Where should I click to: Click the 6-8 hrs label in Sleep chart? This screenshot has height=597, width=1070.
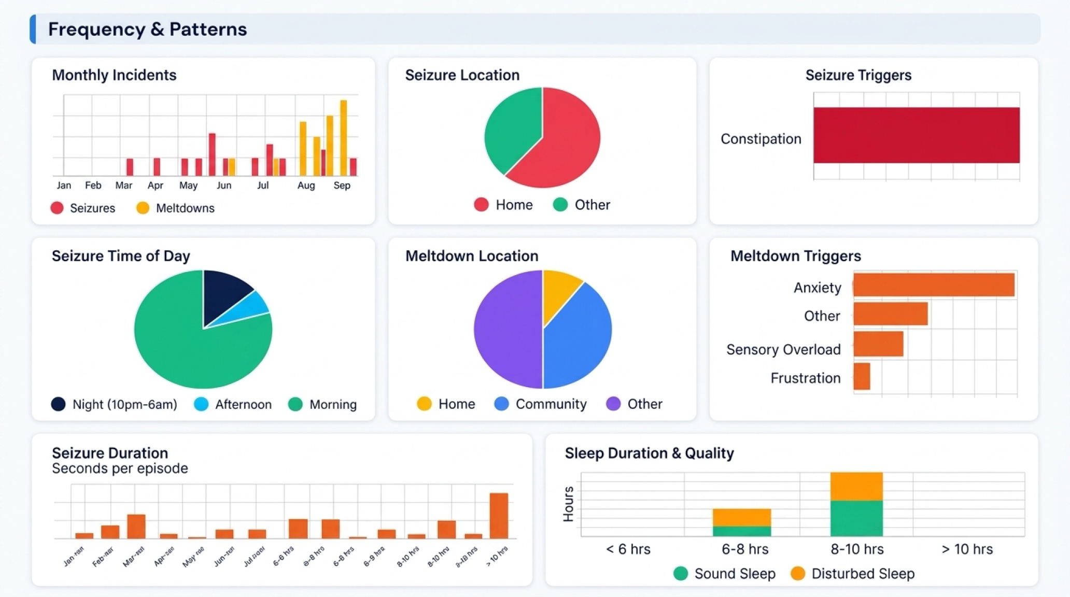745,549
